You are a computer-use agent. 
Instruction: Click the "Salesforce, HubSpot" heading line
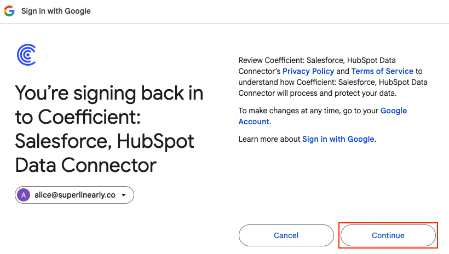tap(104, 141)
